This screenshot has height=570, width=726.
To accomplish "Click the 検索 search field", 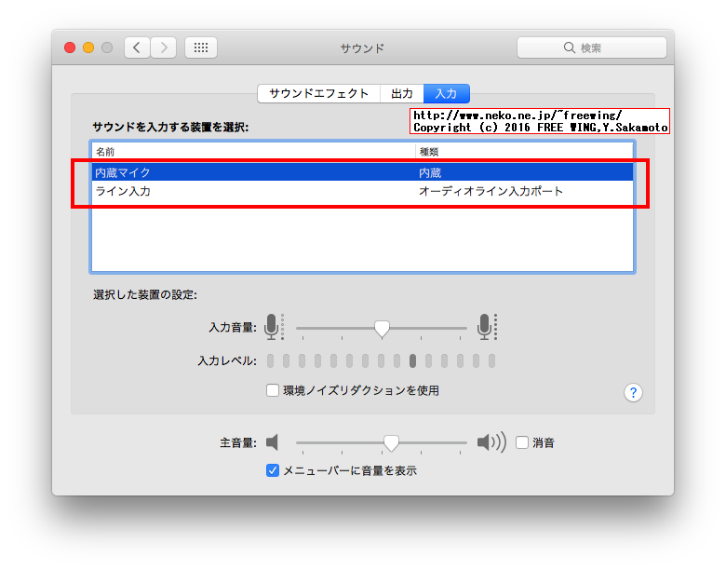I will 592,47.
